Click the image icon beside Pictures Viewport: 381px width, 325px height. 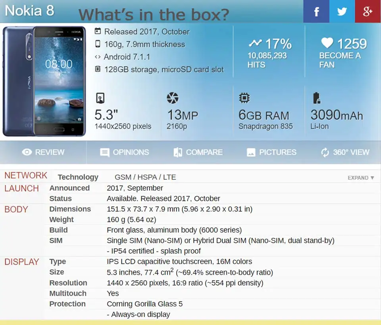(x=251, y=152)
